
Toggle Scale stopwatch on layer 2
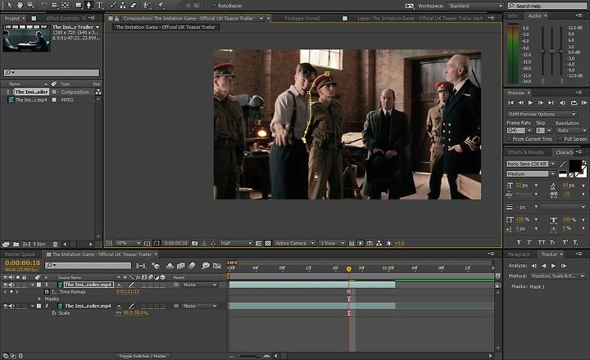pos(54,313)
